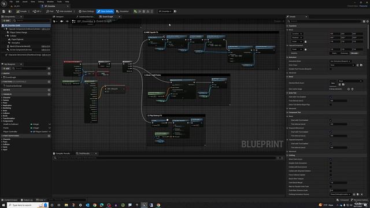Screen dimensions: 370x208
Task: Collapse the Transform section in Details
Action: [x=287, y=26]
